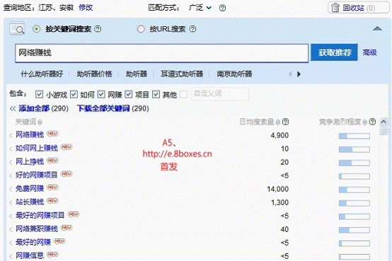Select suggested term 什么助听器好
Viewport: 392px width, 261px height.
42,74
